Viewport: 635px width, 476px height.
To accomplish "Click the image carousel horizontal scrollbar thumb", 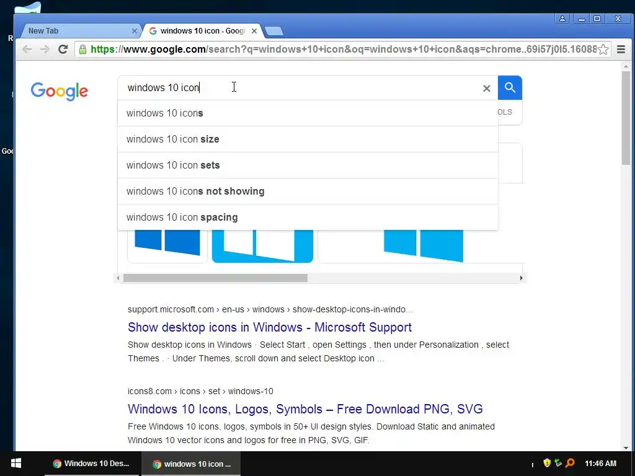I will [215, 278].
